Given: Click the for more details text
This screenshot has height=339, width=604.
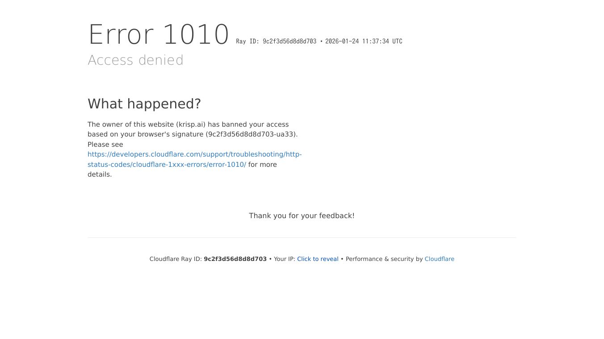Looking at the screenshot, I should [x=182, y=169].
